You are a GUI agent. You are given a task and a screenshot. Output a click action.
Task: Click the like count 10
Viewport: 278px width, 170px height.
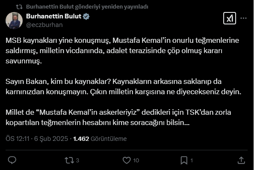point(136,161)
